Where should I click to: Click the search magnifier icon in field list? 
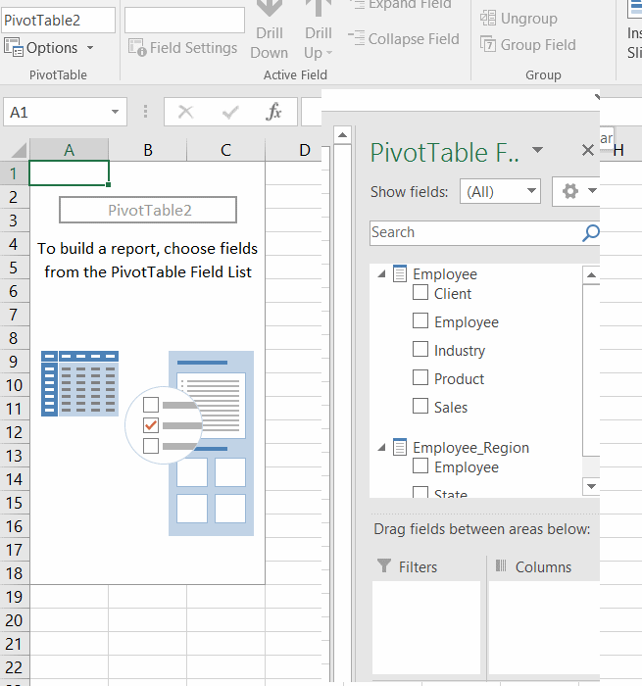tap(590, 233)
